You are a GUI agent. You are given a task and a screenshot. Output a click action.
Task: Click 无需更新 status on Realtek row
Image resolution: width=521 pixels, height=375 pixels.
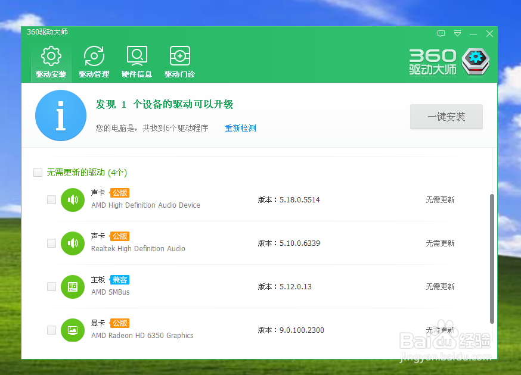point(440,243)
